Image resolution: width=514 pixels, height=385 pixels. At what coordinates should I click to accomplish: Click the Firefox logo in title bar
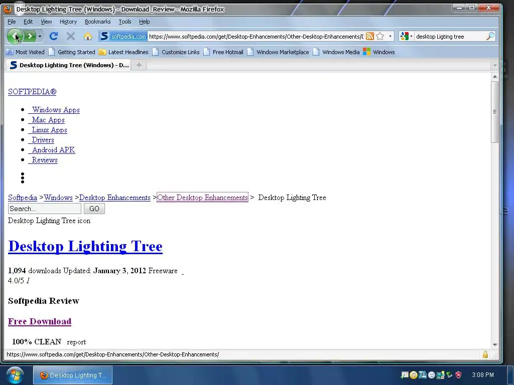(x=8, y=9)
